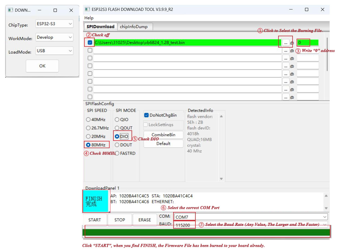The image size is (341, 252).
Task: Click the vb6824_1.28_test.bin file path field
Action: pyautogui.click(x=187, y=42)
